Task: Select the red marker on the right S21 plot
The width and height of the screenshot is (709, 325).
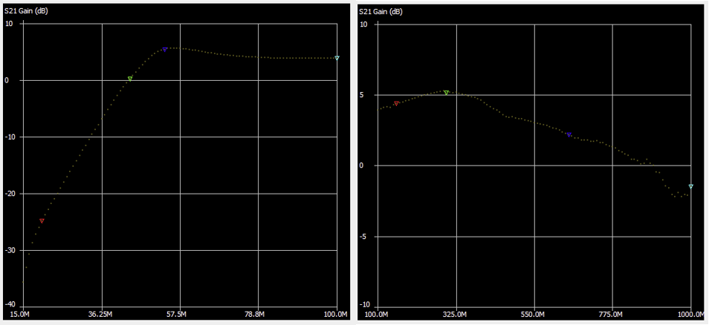Action: click(x=396, y=103)
